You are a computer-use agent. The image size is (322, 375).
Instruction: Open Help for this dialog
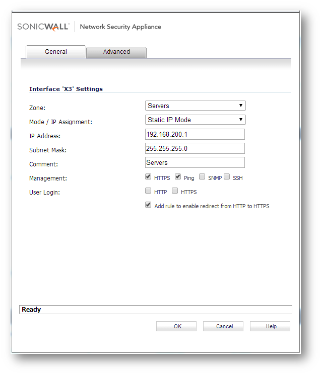tap(270, 326)
